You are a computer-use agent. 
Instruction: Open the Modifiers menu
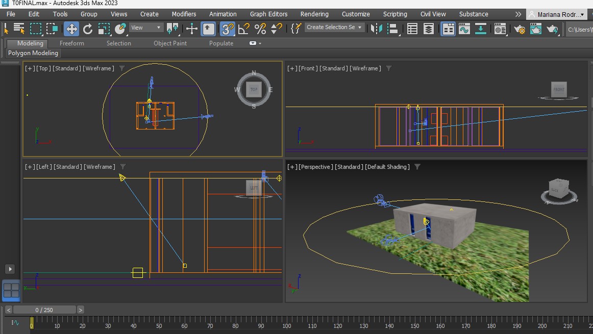click(x=184, y=14)
